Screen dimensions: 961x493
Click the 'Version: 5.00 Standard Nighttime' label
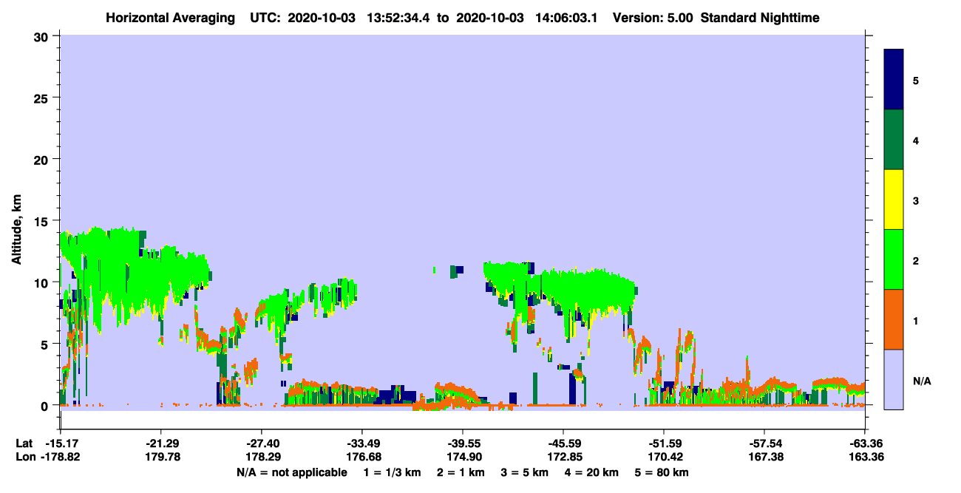pyautogui.click(x=716, y=17)
